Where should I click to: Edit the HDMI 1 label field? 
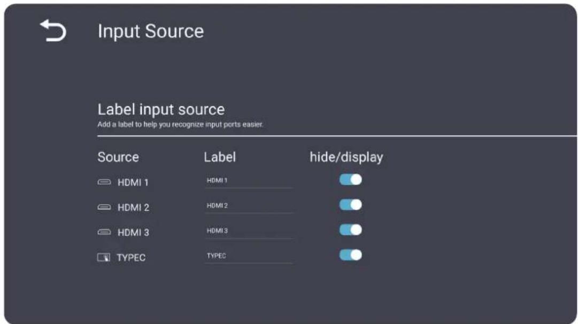point(249,181)
